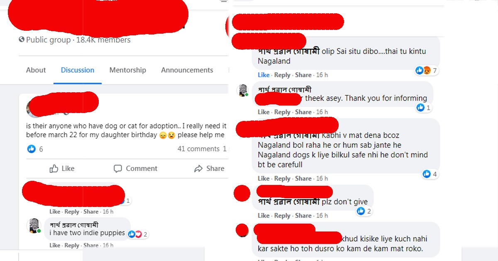Screen dimensions: 498x261
Task: Click the Like thumbs-up icon under post
Action: [x=54, y=168]
